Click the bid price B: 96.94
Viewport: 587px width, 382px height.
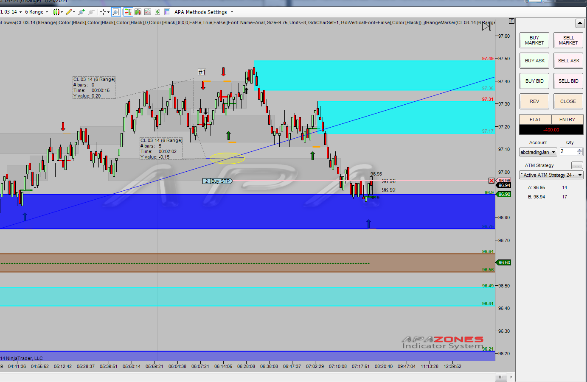tap(536, 197)
